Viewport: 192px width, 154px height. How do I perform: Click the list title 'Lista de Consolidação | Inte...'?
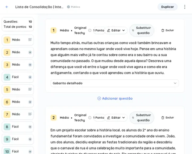click(39, 7)
